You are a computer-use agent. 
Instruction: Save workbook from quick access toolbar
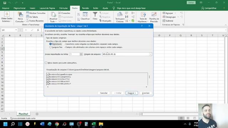[5, 3]
